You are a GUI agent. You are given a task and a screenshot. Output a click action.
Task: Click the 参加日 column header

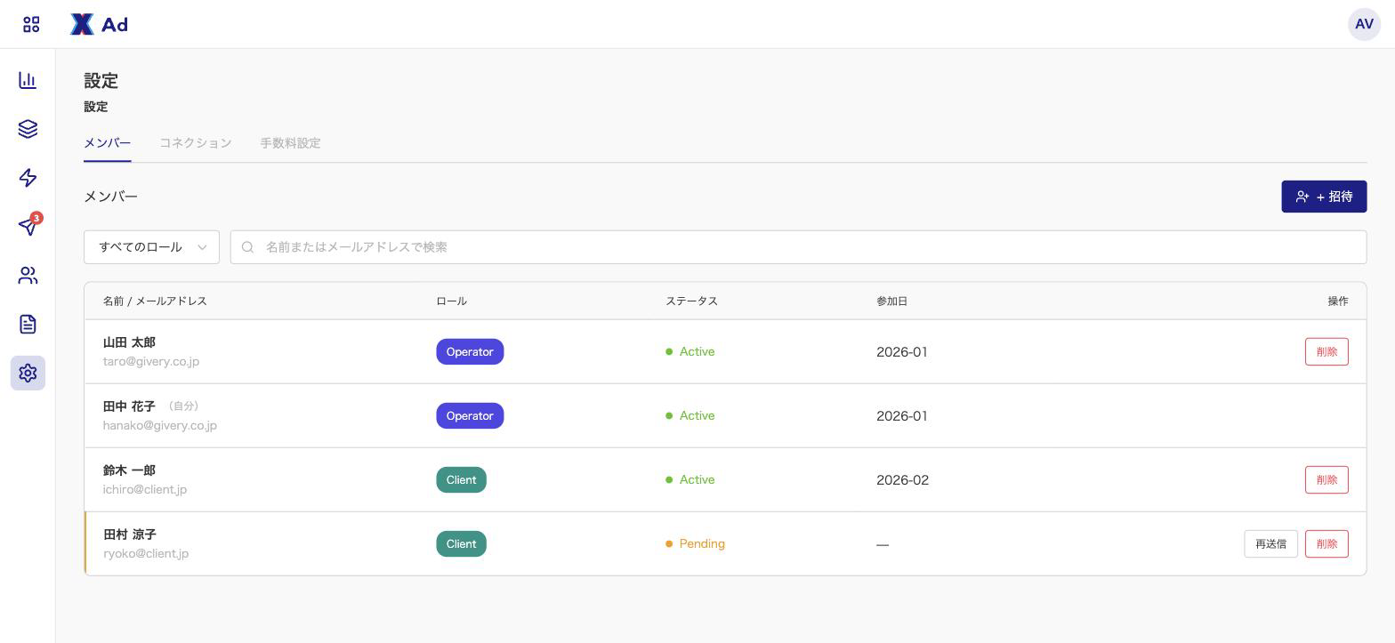[x=891, y=301]
